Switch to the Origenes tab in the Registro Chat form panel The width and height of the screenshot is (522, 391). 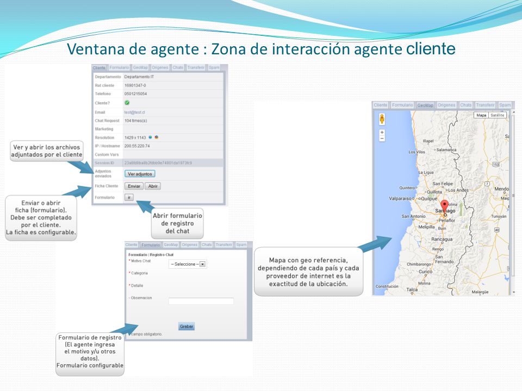coord(190,245)
